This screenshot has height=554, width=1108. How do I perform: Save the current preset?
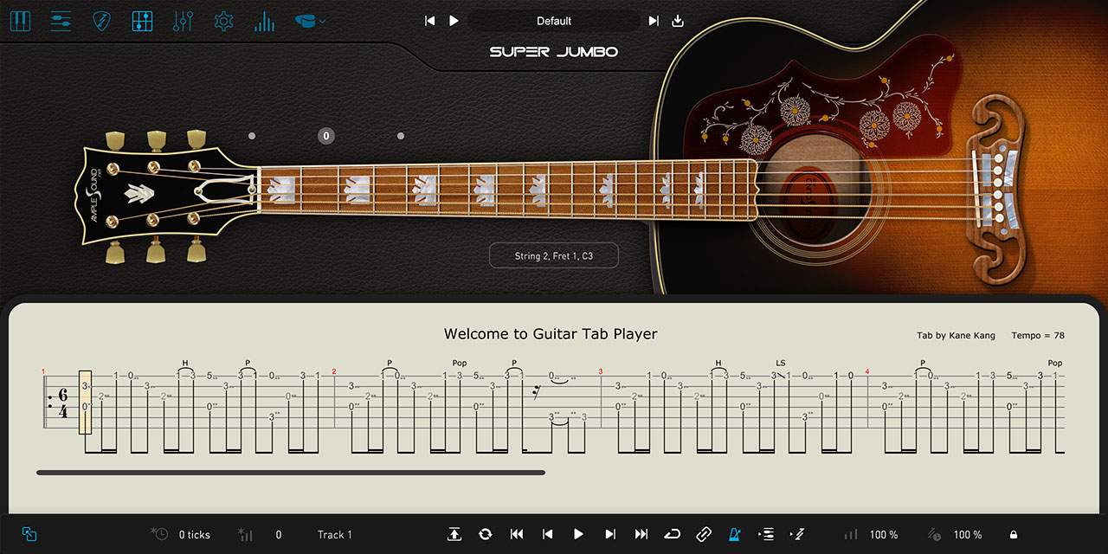(678, 21)
